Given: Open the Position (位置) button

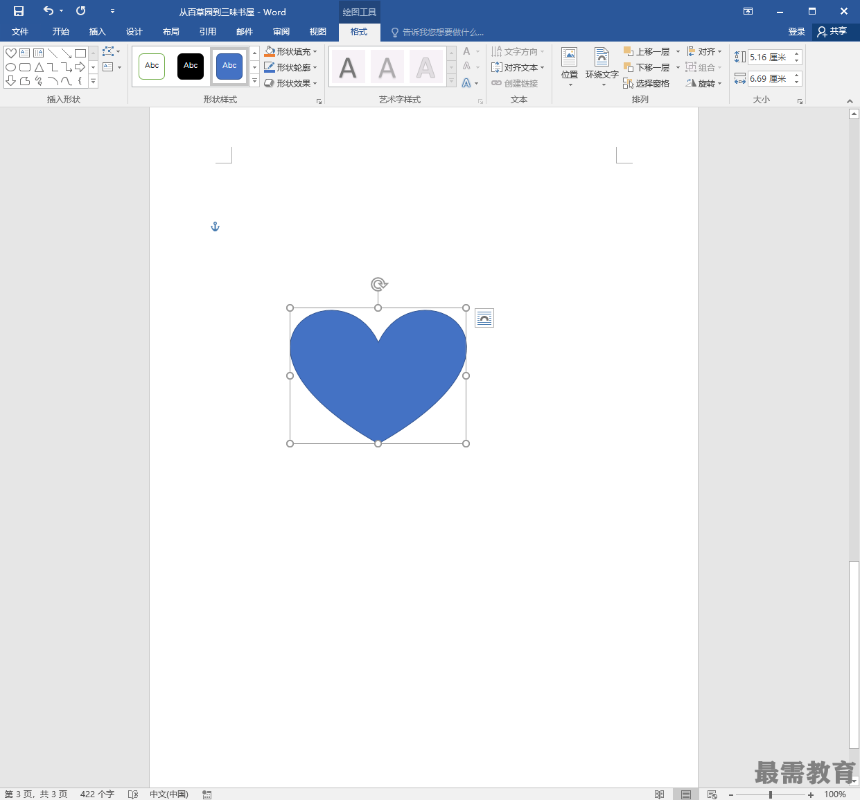Looking at the screenshot, I should click(x=570, y=67).
